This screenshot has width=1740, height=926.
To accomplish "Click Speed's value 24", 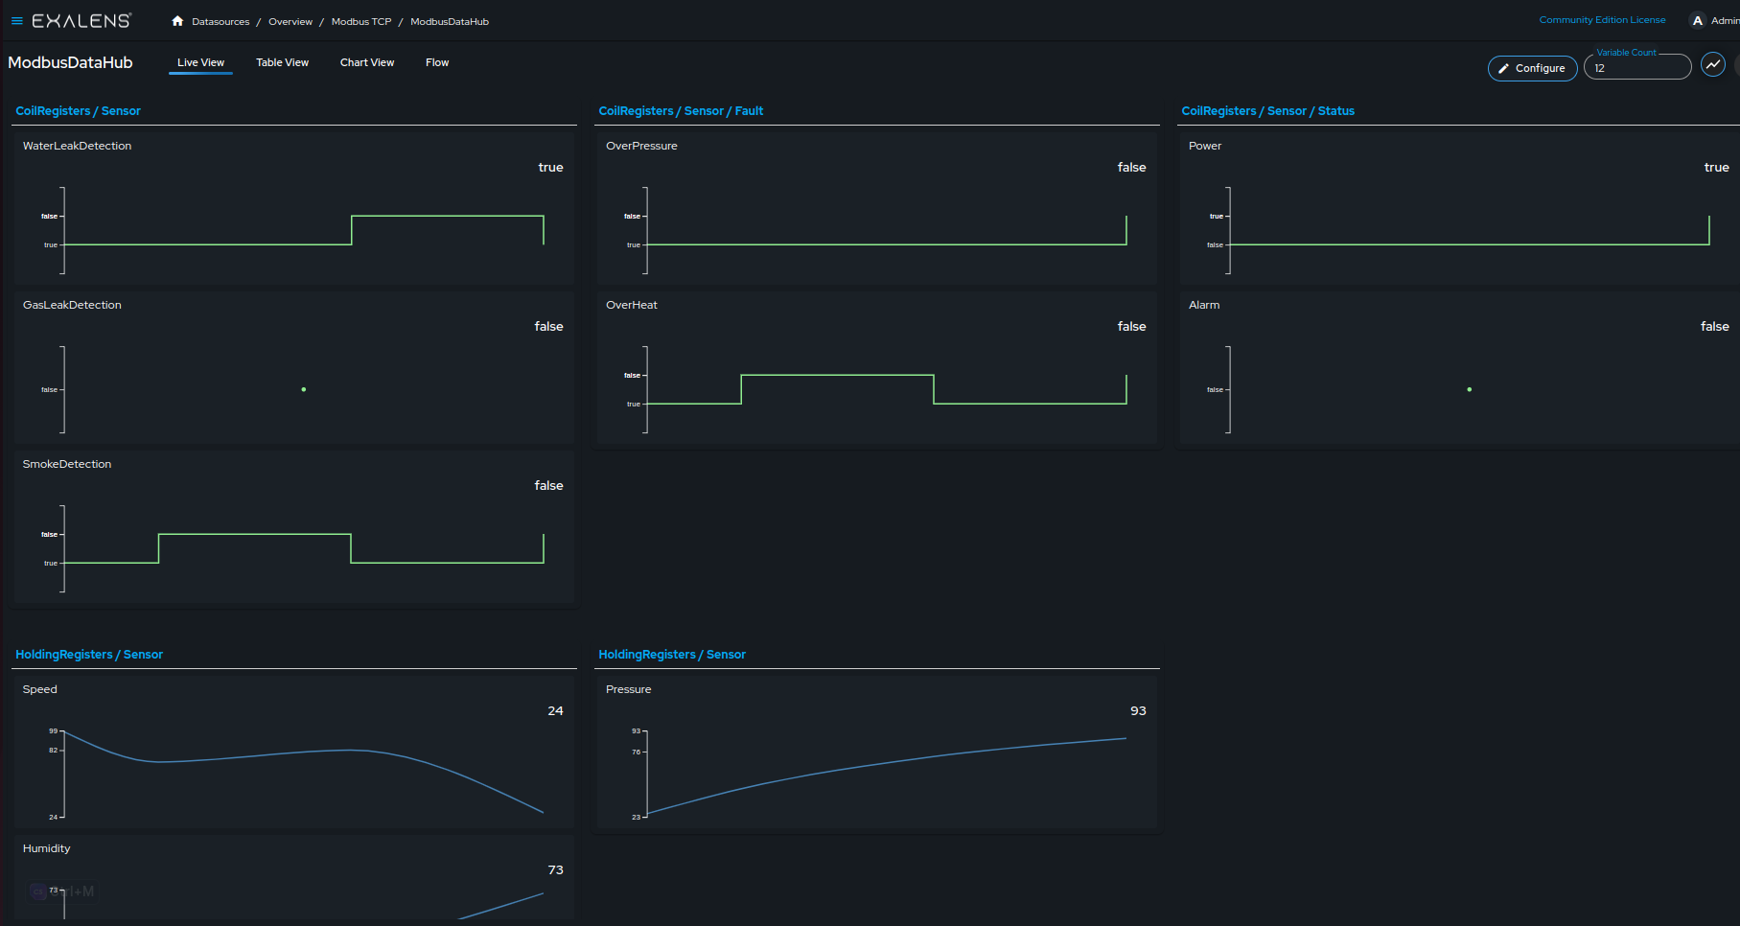I will pyautogui.click(x=555, y=710).
